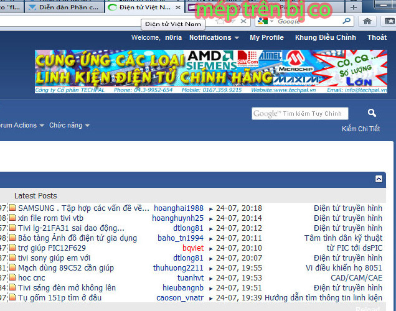Open thread Mạch dùng 89C52 cần giúp
Screen dimensions: 396x311
pyautogui.click(x=66, y=267)
